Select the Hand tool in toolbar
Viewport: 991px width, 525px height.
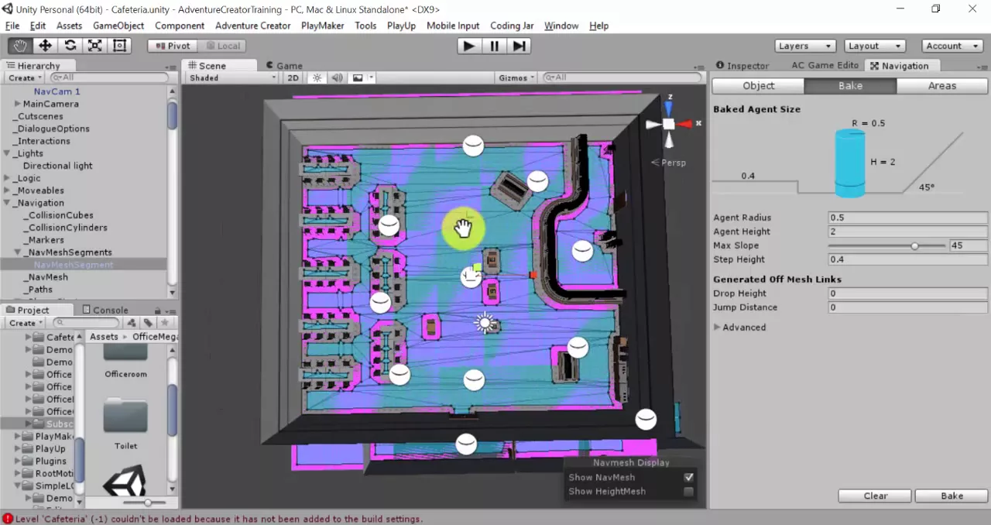tap(20, 46)
